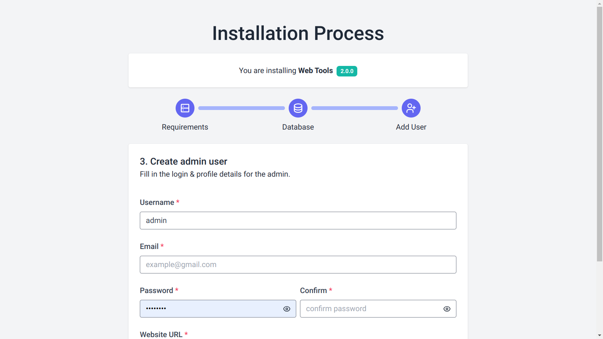This screenshot has height=339, width=603.
Task: Click the scrollbar up arrow
Action: 599,3
